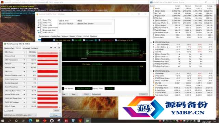Open Microsoft Edge from the taskbar

click(30, 121)
